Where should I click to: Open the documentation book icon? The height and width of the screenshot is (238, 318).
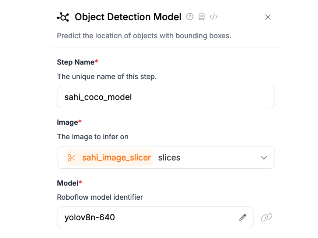[x=202, y=17]
